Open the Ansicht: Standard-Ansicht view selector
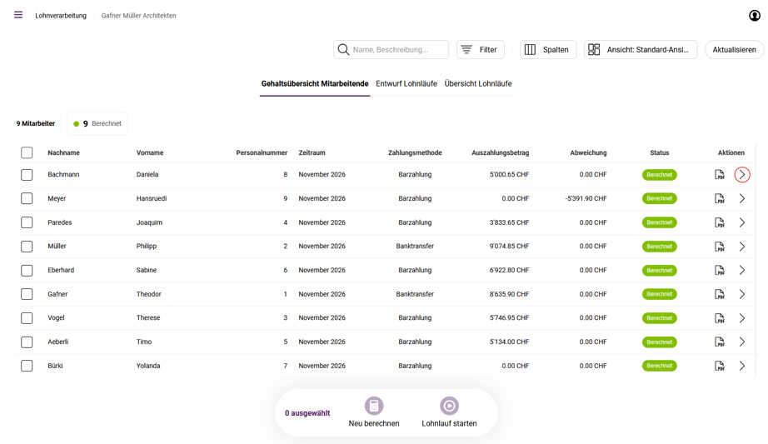The width and height of the screenshot is (768, 444). tap(641, 49)
